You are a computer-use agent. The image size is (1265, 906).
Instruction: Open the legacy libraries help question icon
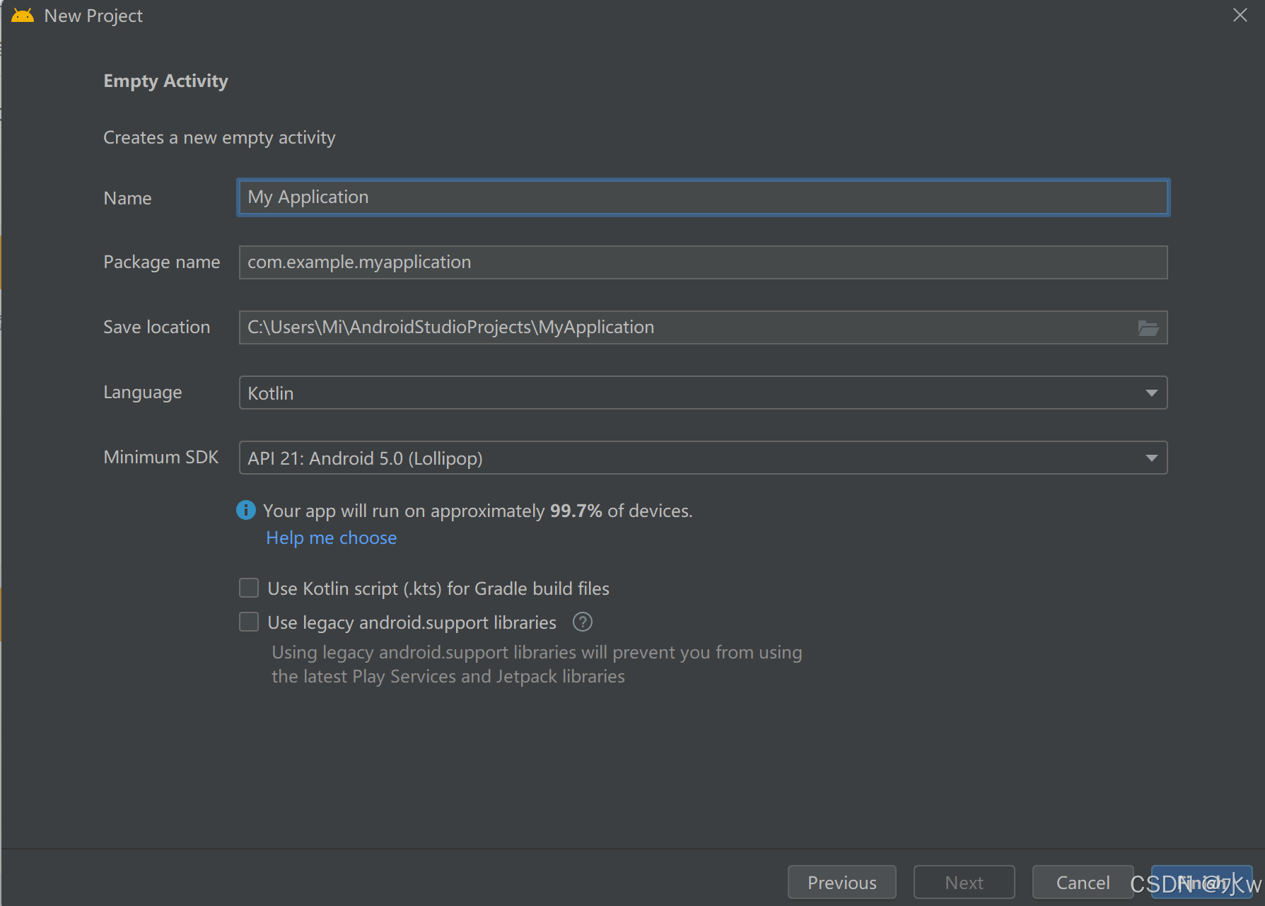click(x=582, y=622)
